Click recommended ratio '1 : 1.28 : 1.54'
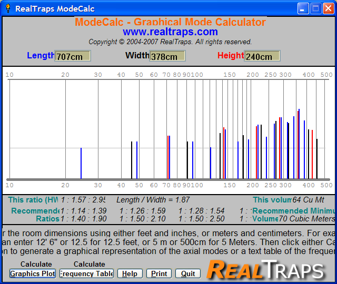The width and height of the screenshot is (337, 284). coord(202,211)
